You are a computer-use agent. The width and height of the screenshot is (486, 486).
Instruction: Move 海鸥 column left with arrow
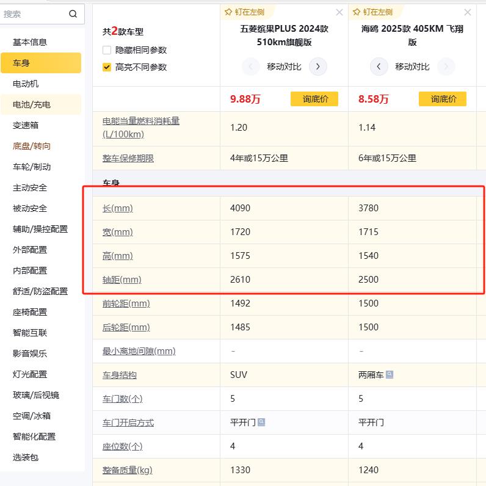(379, 67)
